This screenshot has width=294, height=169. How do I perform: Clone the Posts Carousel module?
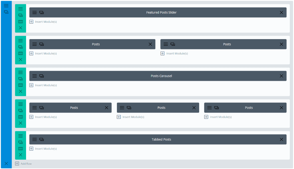(41, 76)
